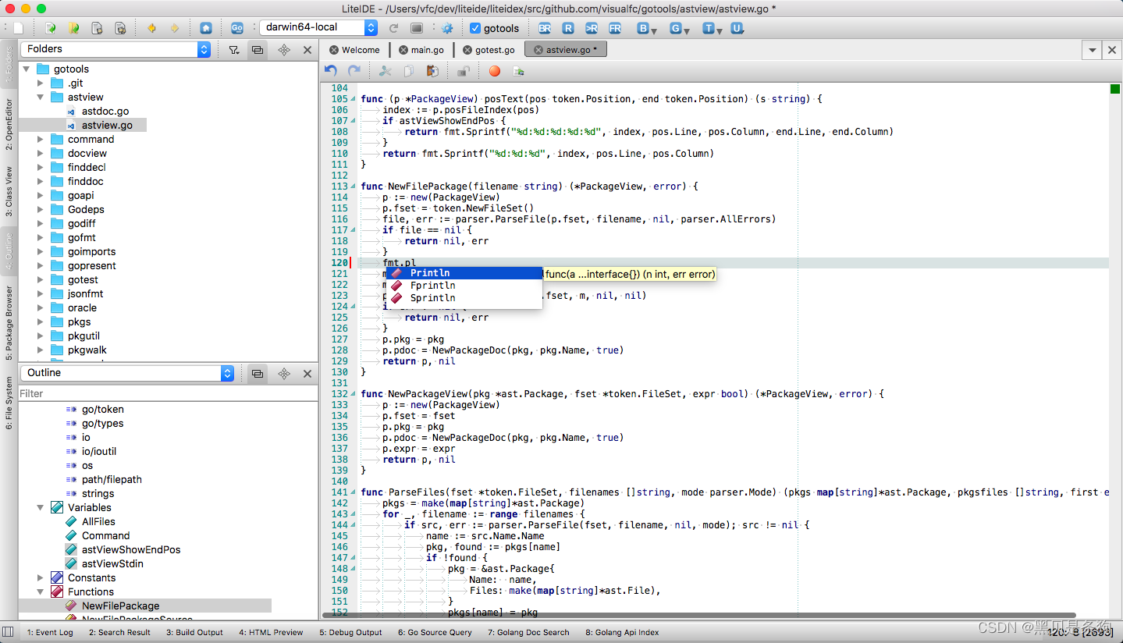The image size is (1123, 643).
Task: Switch to the gotest.go tab
Action: point(489,50)
